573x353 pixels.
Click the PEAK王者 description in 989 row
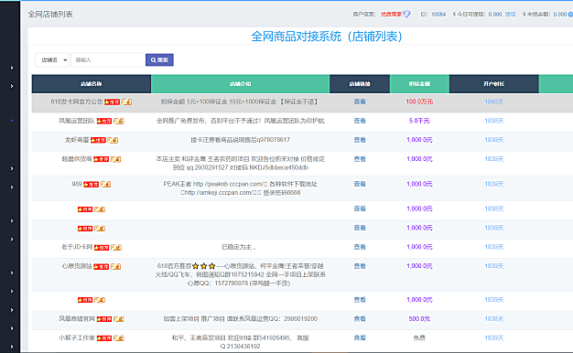point(240,188)
